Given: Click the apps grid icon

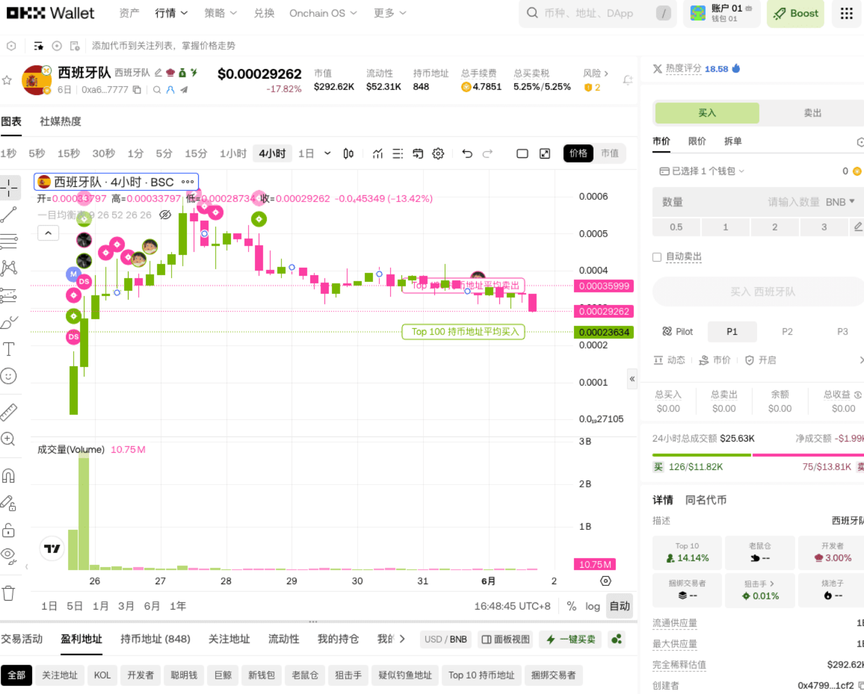Looking at the screenshot, I should coord(846,14).
